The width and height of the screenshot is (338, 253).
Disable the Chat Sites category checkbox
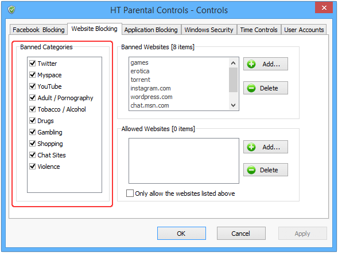click(33, 155)
